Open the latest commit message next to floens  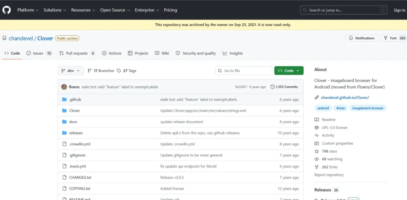(120, 87)
